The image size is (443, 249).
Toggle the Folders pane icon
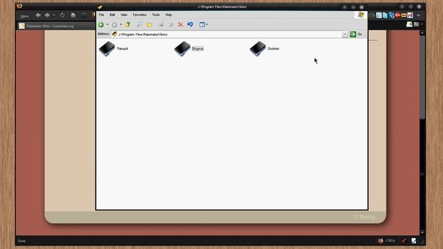pyautogui.click(x=150, y=25)
